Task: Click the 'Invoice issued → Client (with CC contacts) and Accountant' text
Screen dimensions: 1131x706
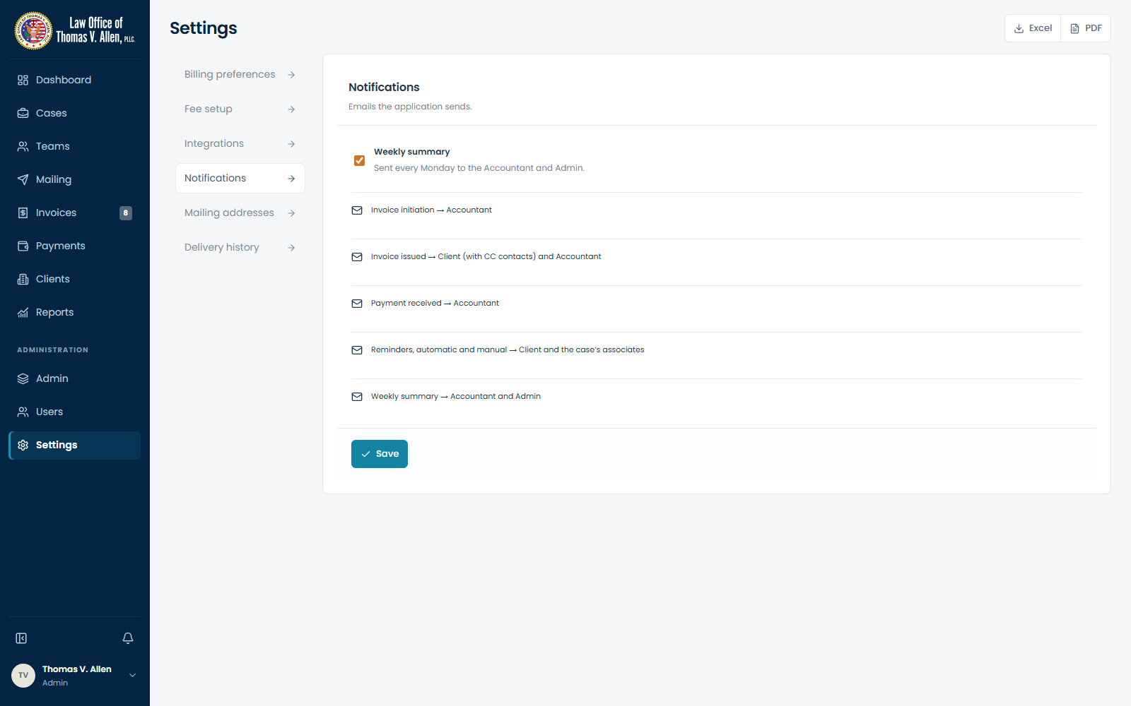Action: pyautogui.click(x=486, y=256)
